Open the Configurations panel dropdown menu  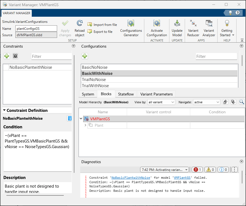pos(242,46)
